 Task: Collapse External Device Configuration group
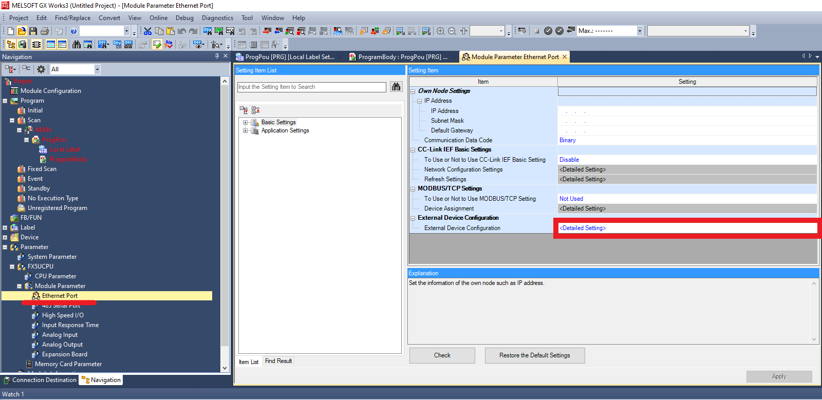(413, 218)
